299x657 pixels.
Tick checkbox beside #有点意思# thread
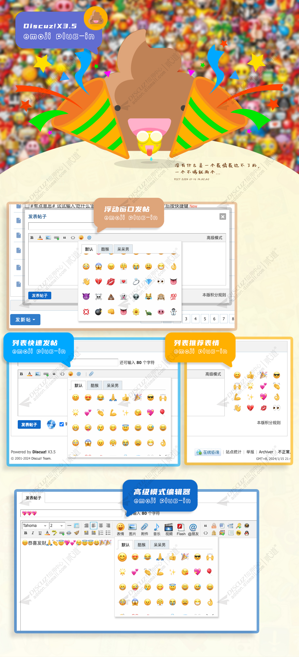pyautogui.click(x=28, y=206)
